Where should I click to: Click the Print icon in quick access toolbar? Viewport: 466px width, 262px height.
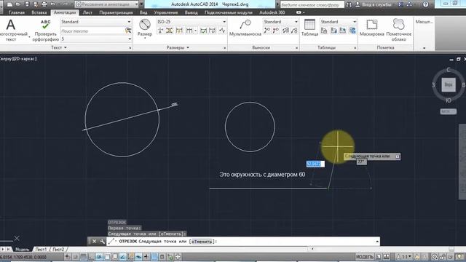coord(44,4)
